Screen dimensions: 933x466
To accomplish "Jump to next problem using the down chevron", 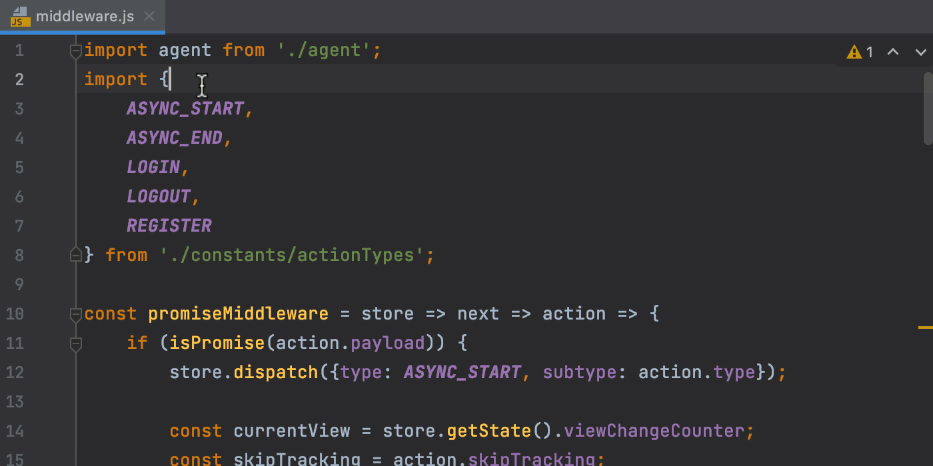I will click(x=921, y=52).
